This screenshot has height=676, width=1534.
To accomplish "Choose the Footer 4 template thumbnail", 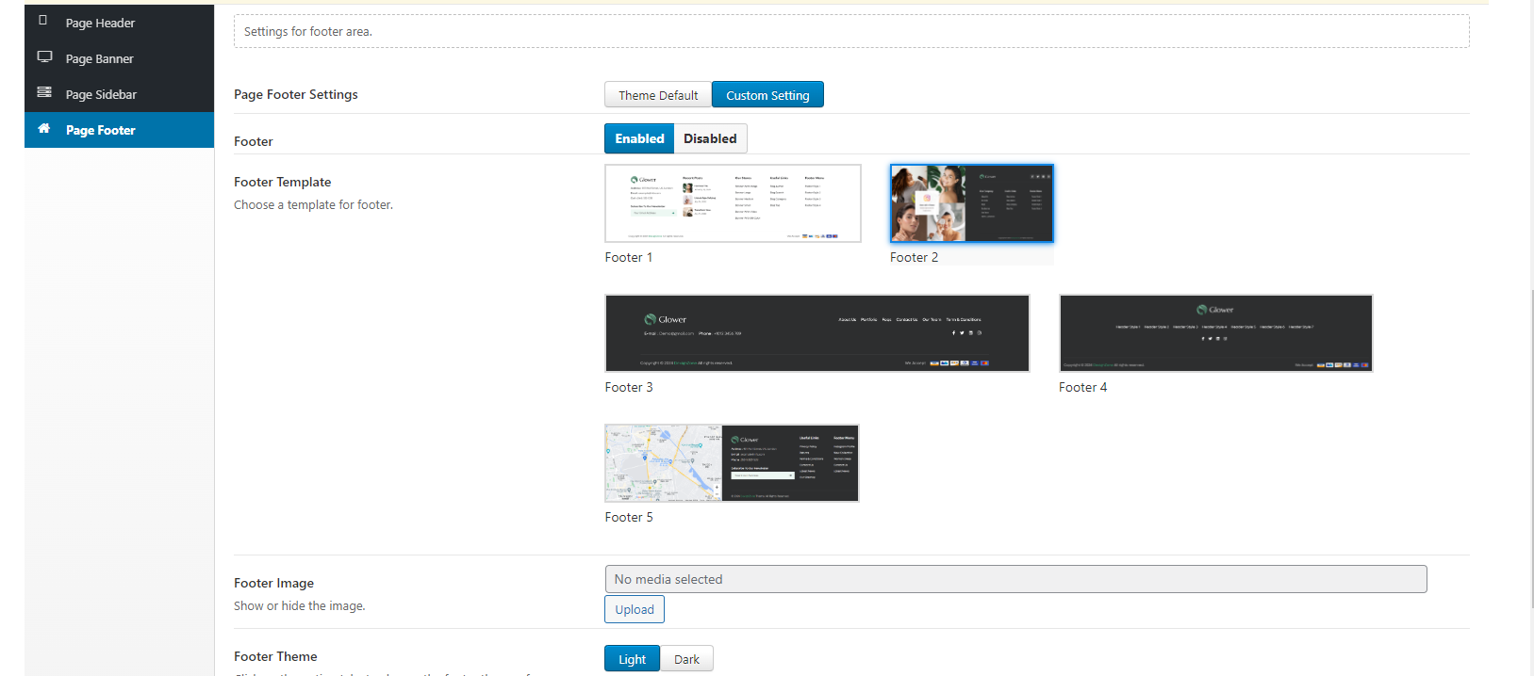I will pyautogui.click(x=1215, y=333).
